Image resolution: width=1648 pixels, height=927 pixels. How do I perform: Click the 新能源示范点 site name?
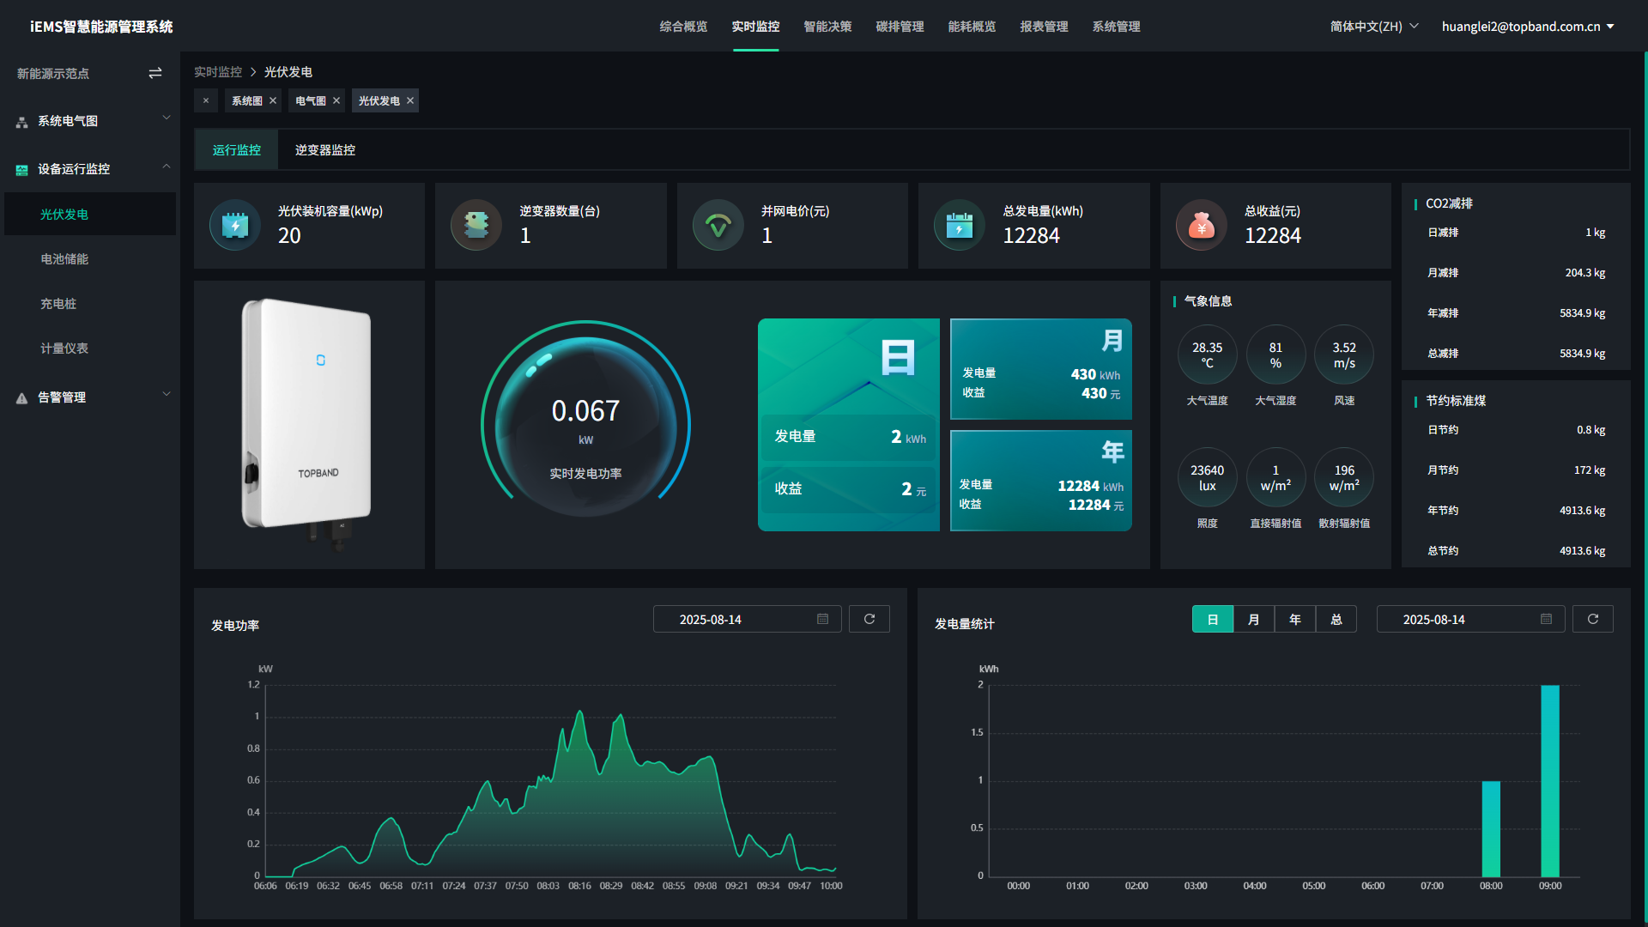point(53,74)
